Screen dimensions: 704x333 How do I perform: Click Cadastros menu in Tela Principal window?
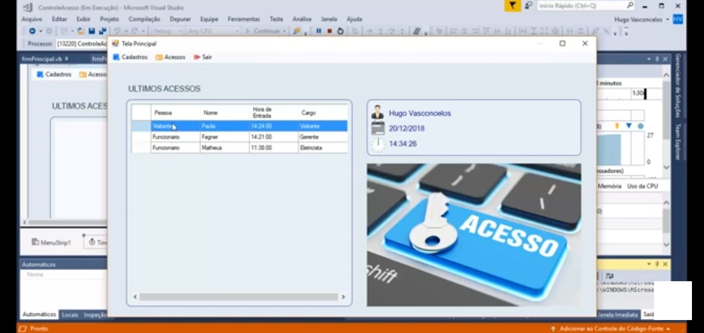click(x=130, y=57)
